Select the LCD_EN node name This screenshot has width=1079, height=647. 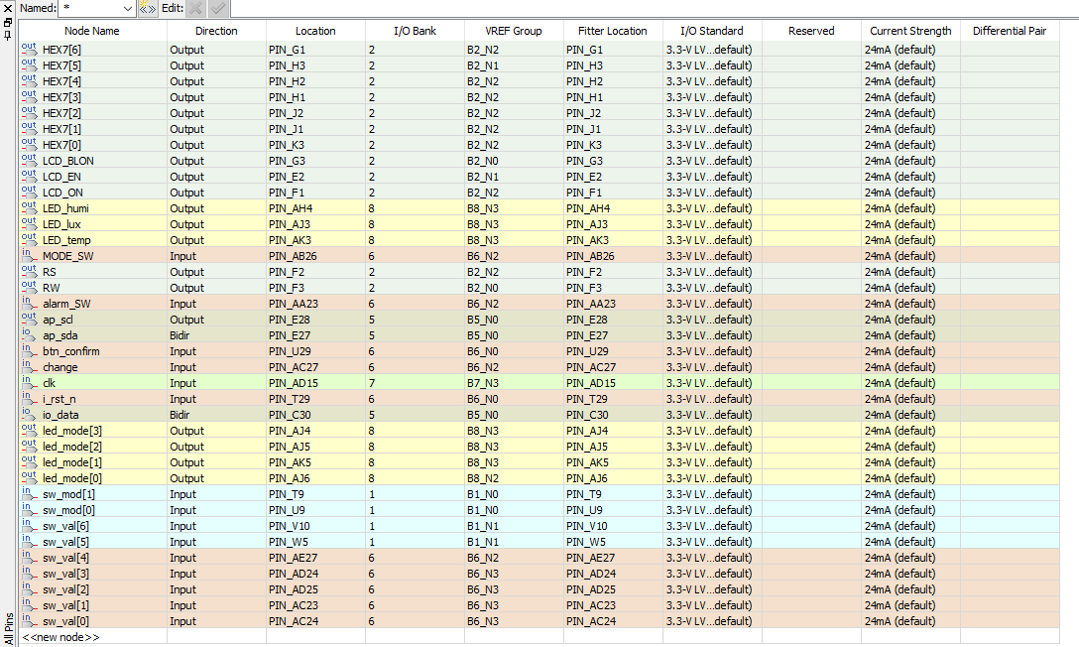(x=61, y=177)
